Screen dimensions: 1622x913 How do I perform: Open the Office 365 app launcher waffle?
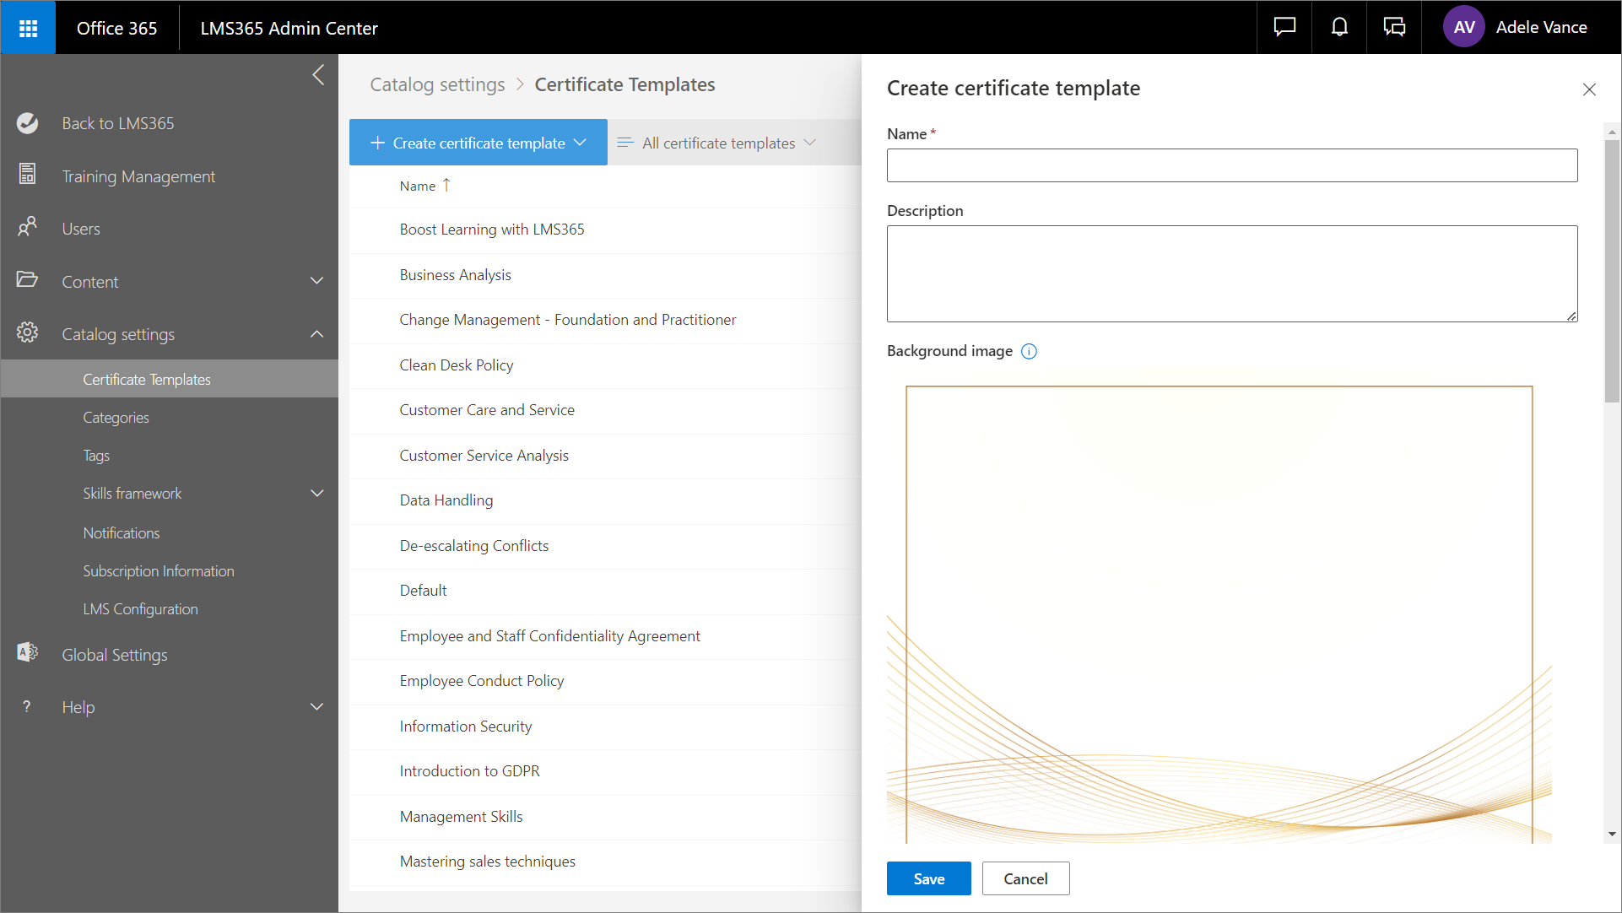pos(28,28)
